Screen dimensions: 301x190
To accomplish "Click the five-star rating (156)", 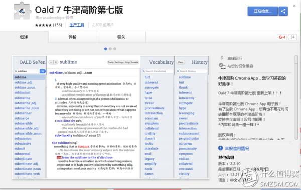I will (x=48, y=25).
